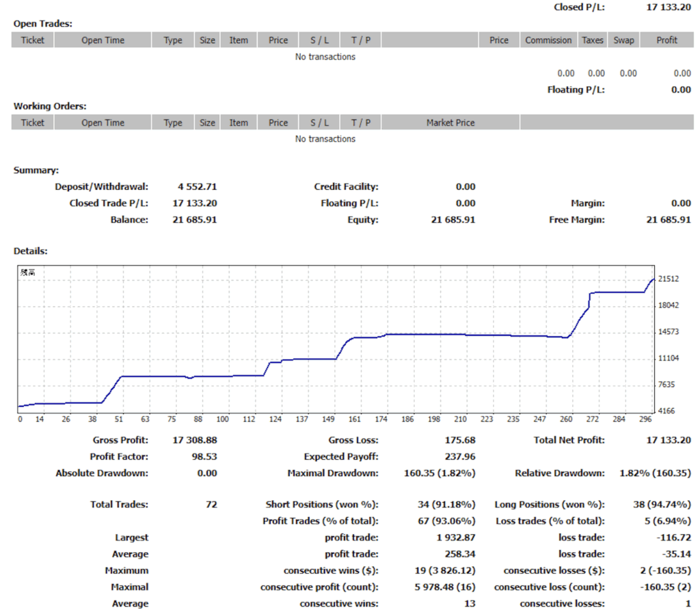Click the S / L header in Open Trades
The width and height of the screenshot is (700, 610).
(319, 40)
